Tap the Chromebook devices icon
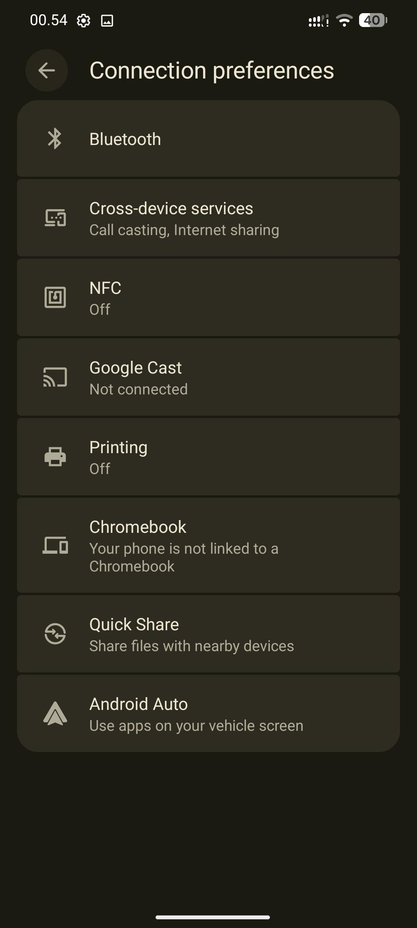417x928 pixels. pos(55,545)
